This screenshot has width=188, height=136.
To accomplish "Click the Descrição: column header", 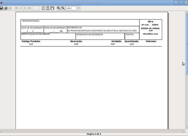I will click(76, 41).
